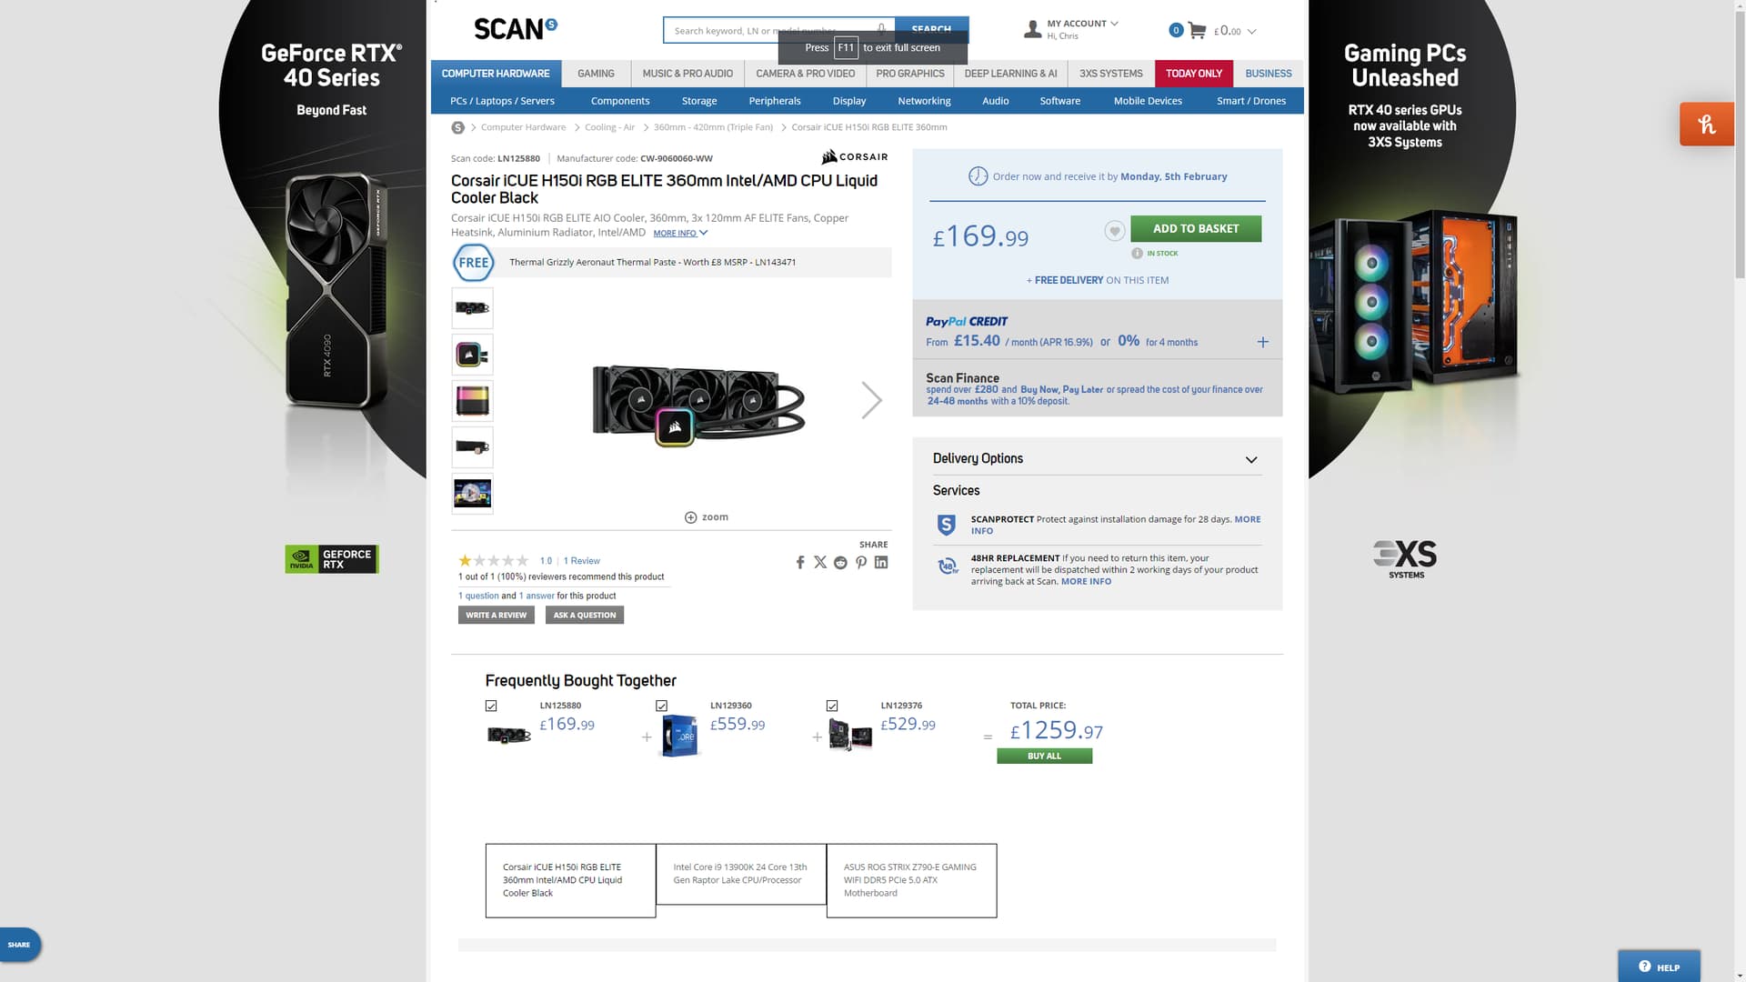
Task: Click the Add to Basket button
Action: pos(1195,229)
